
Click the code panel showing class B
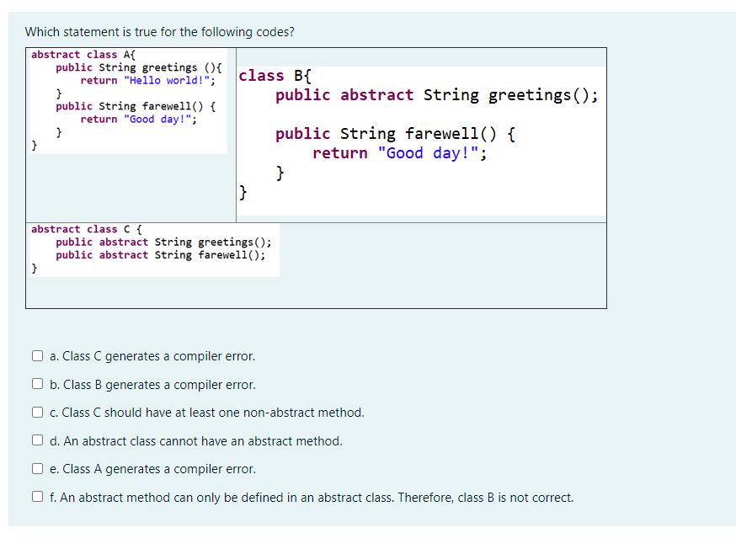421,131
